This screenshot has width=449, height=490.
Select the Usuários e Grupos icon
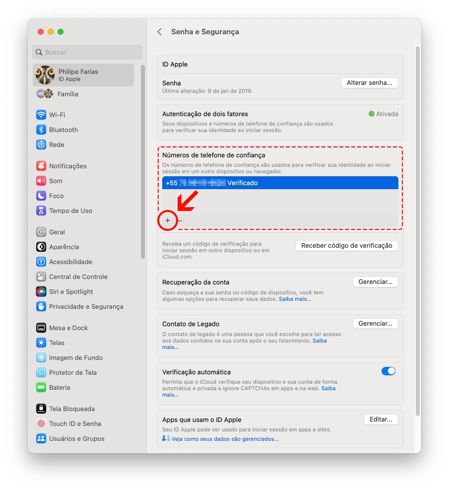(x=41, y=438)
